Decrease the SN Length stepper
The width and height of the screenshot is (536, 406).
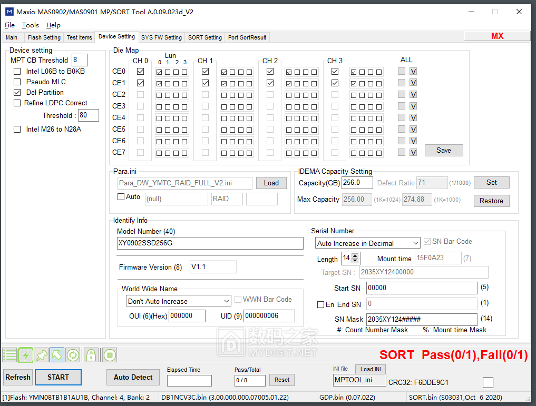[x=355, y=261]
